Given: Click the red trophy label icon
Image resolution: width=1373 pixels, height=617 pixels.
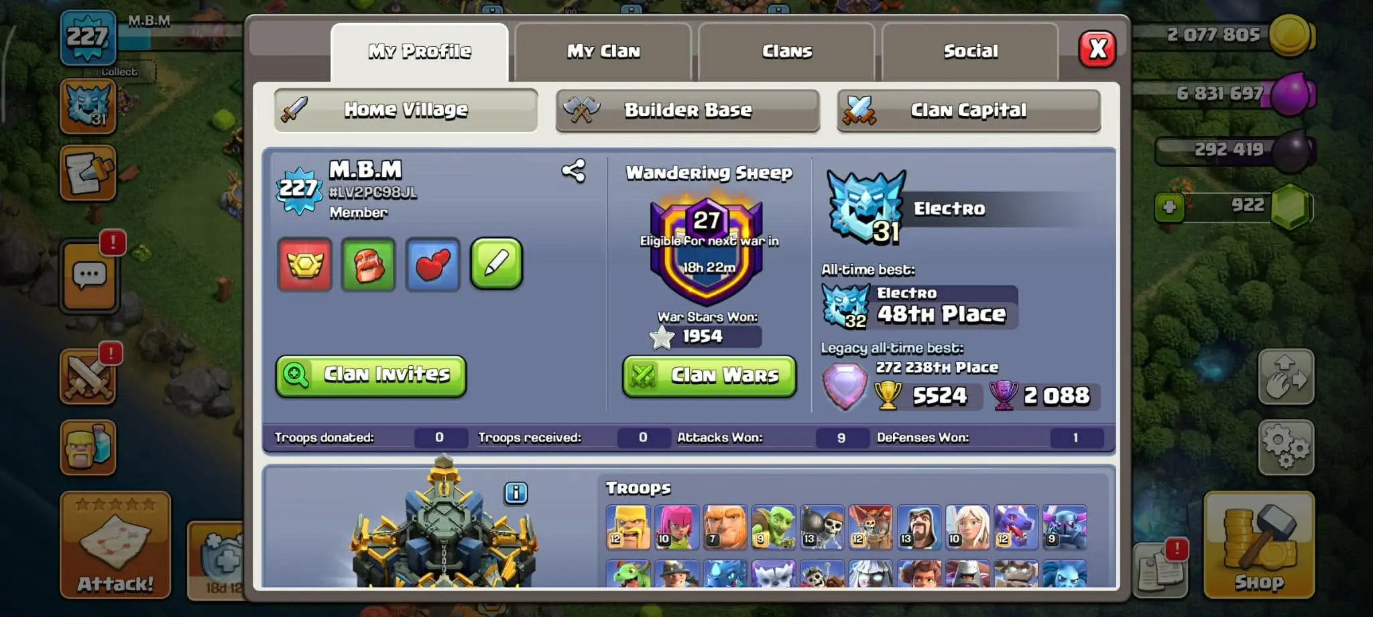Looking at the screenshot, I should pyautogui.click(x=305, y=265).
